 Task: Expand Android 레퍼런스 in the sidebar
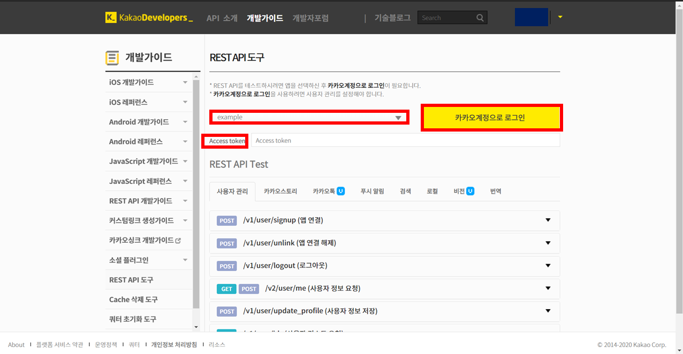[x=185, y=142]
